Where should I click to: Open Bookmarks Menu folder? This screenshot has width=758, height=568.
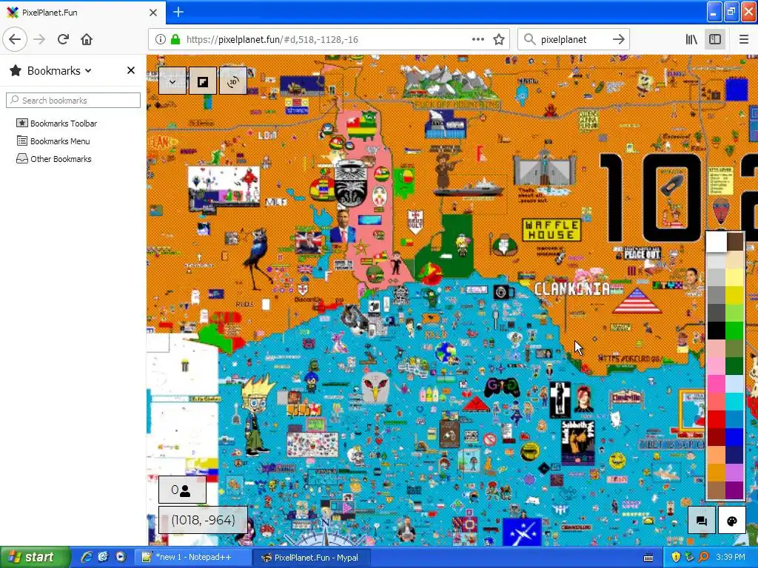(x=53, y=141)
